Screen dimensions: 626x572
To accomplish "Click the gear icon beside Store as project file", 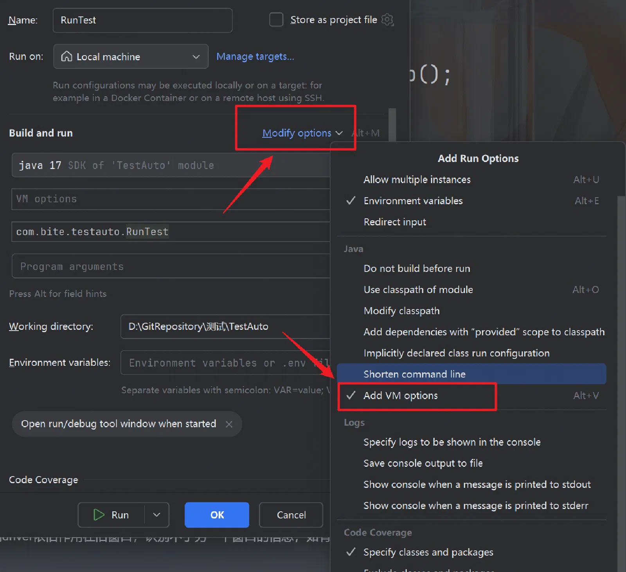I will tap(387, 20).
